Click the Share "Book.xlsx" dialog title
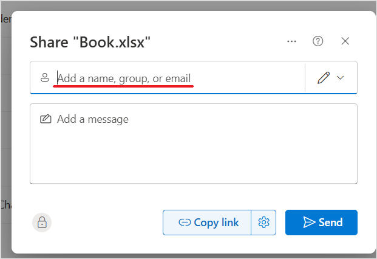 [x=90, y=42]
